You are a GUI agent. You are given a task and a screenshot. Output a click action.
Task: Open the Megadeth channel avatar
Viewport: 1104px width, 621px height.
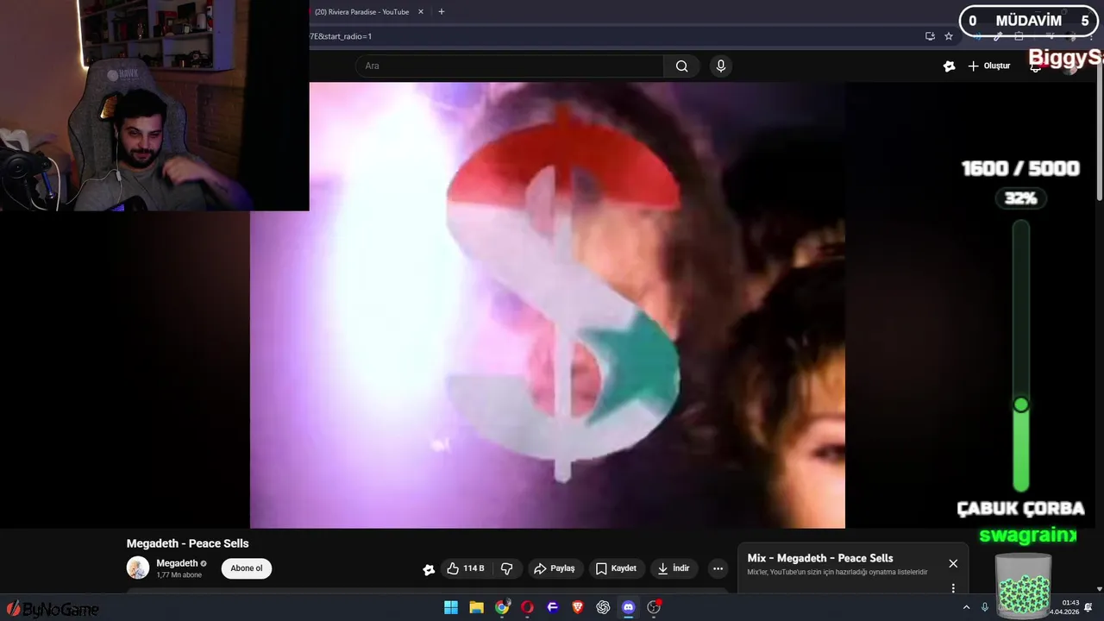point(138,568)
